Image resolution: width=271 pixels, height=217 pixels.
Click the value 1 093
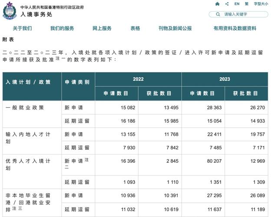(129, 182)
